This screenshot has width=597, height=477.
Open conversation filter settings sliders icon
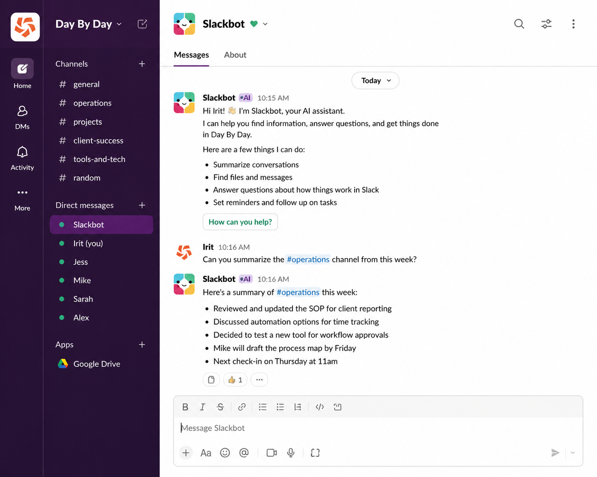pyautogui.click(x=546, y=24)
